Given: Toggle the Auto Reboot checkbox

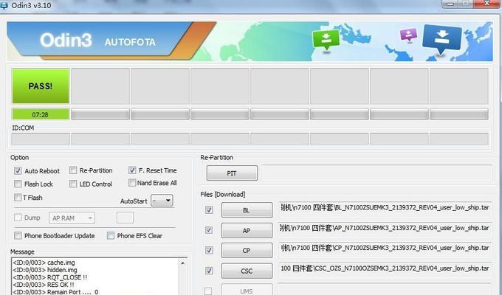Looking at the screenshot, I should click(x=18, y=171).
